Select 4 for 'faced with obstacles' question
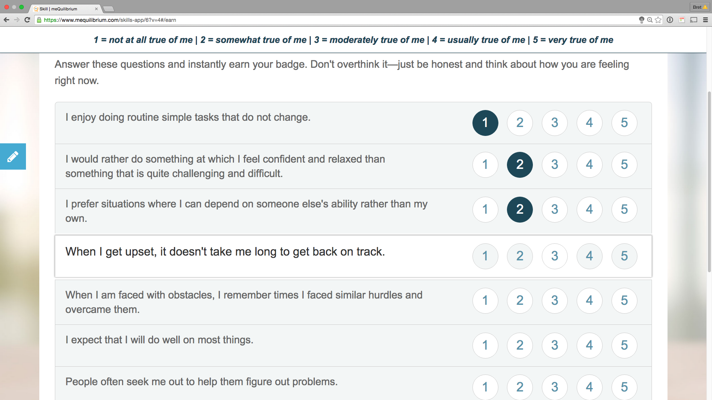Screen dimensions: 712x400 590,300
